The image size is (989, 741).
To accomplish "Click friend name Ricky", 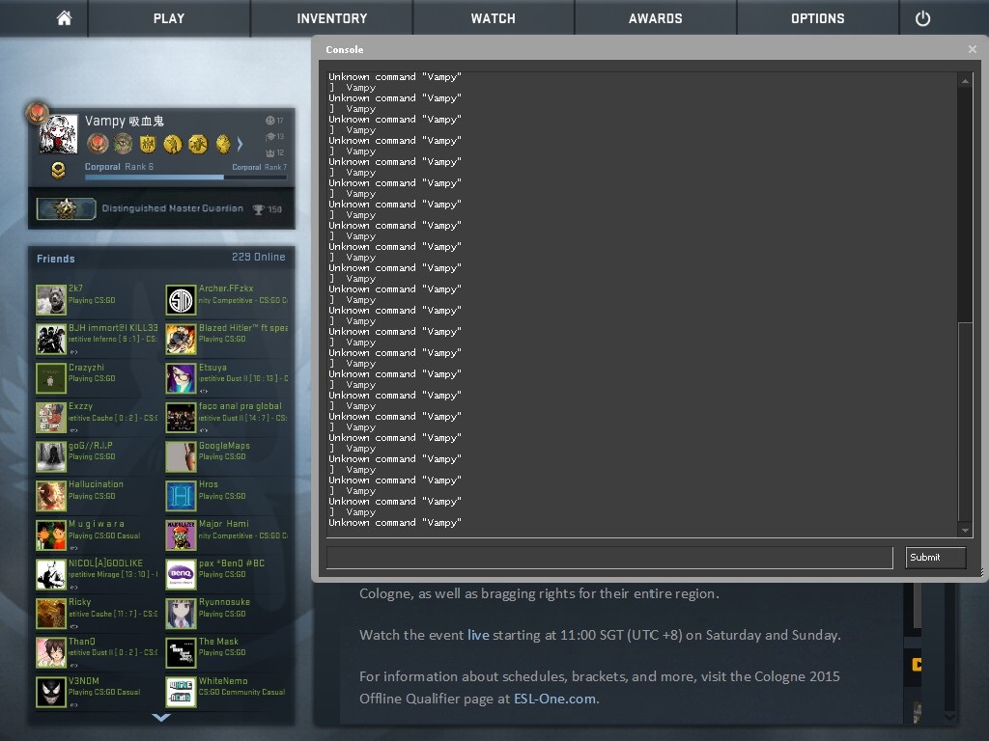I will 79,602.
